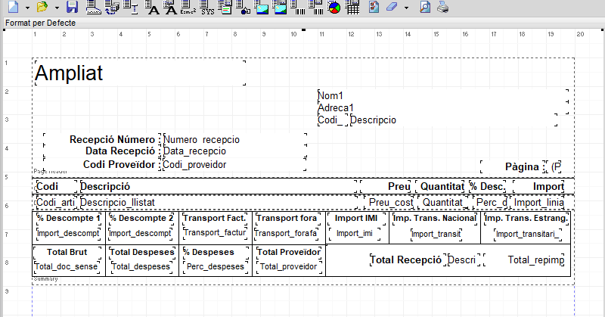Select the 'Descripcio_llistat' detail field
The height and width of the screenshot is (317, 605).
(219, 202)
